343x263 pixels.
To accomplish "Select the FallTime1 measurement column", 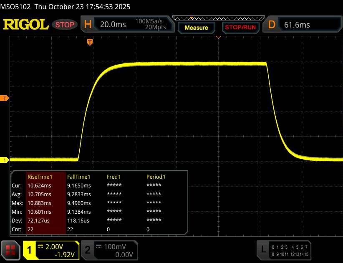I will [x=79, y=177].
